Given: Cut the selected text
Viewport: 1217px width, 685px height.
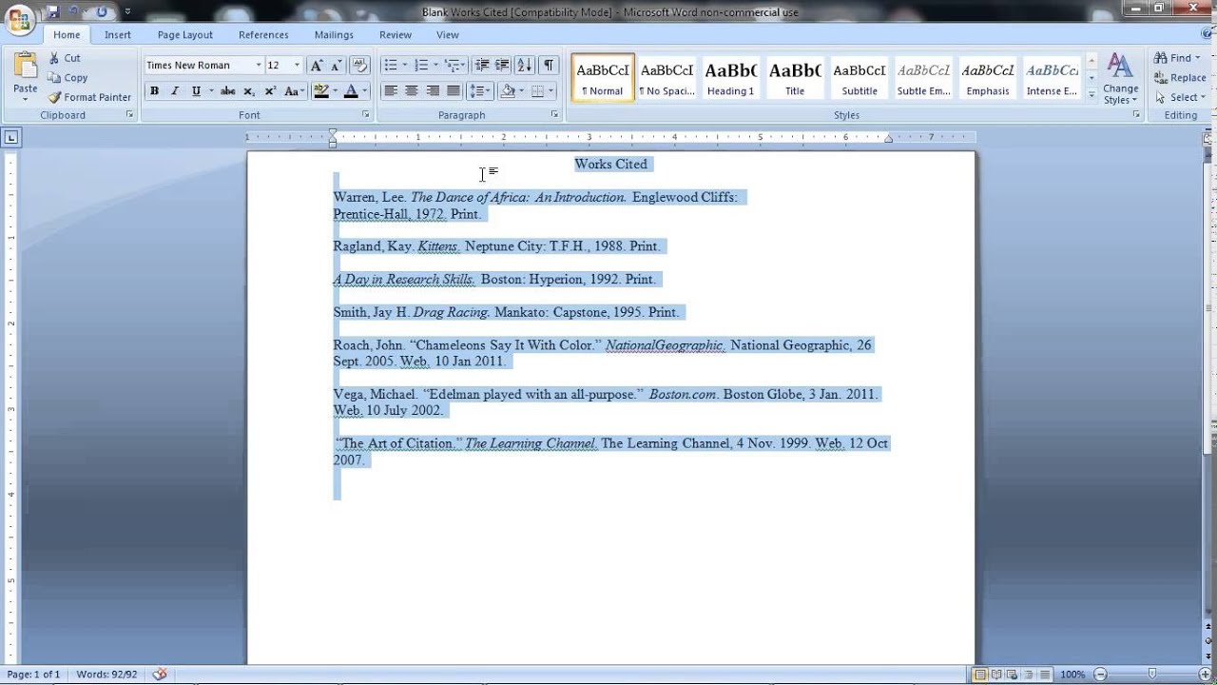Looking at the screenshot, I should click(65, 58).
